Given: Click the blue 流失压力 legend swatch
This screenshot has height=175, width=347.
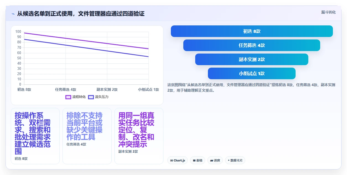Looking at the screenshot, I should 91,97.
